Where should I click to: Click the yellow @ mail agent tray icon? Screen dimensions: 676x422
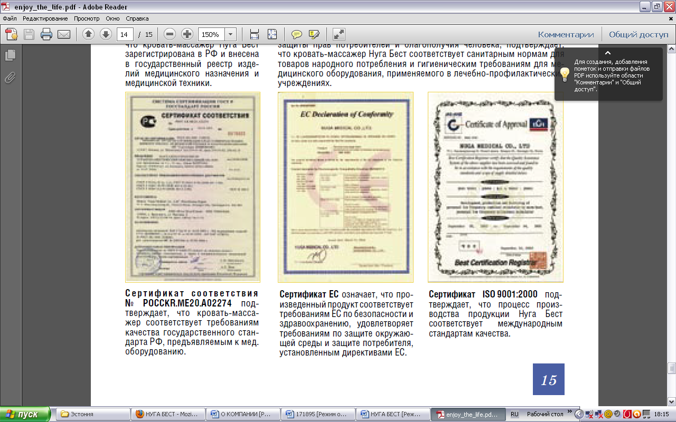[x=608, y=415]
